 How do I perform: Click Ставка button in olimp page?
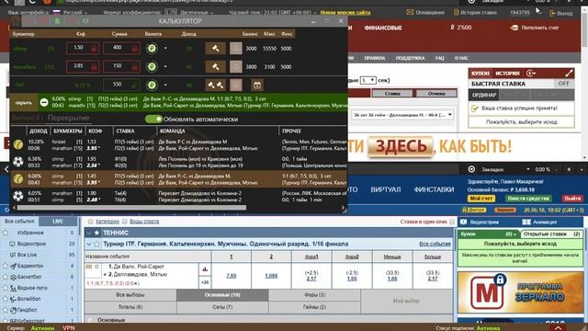392,94
